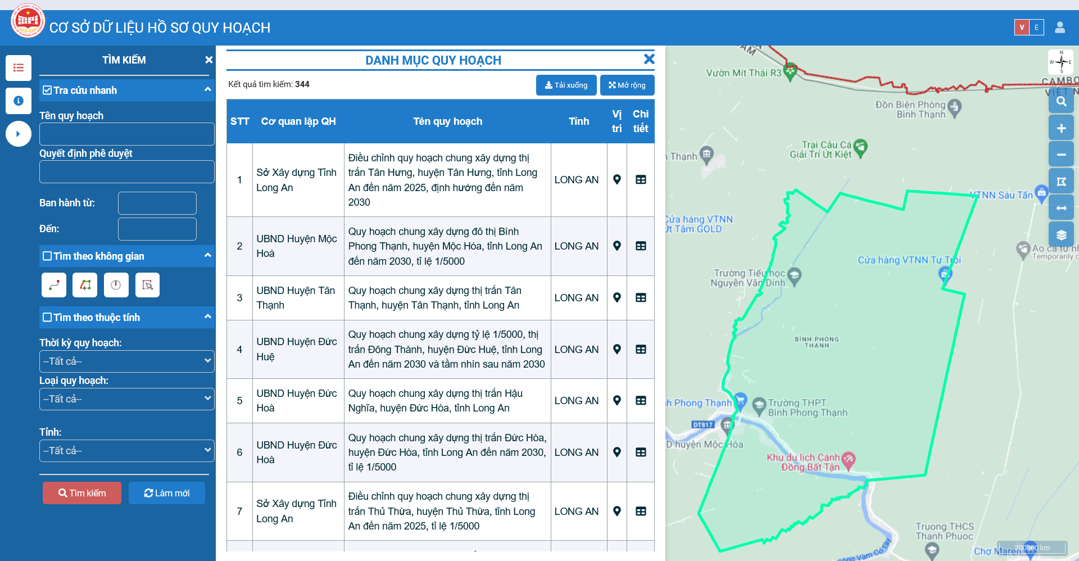The image size is (1079, 561).
Task: Switch language to Vietnamese (V)
Action: click(1022, 27)
